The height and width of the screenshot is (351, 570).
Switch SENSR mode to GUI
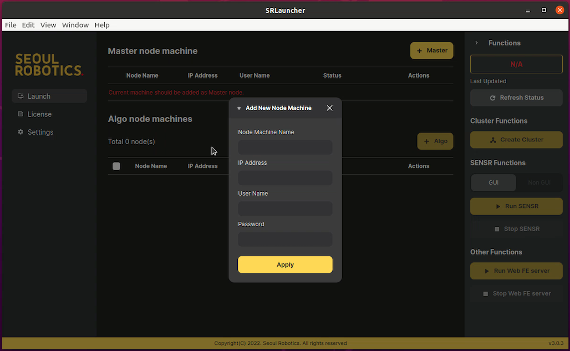pyautogui.click(x=493, y=182)
